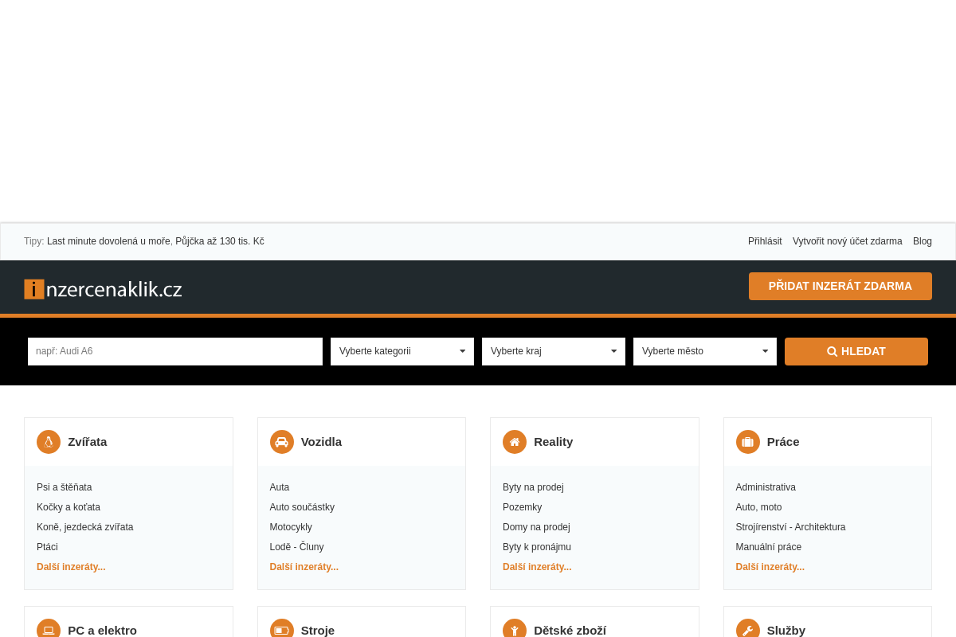Open the Přihlásit login link

click(x=765, y=241)
